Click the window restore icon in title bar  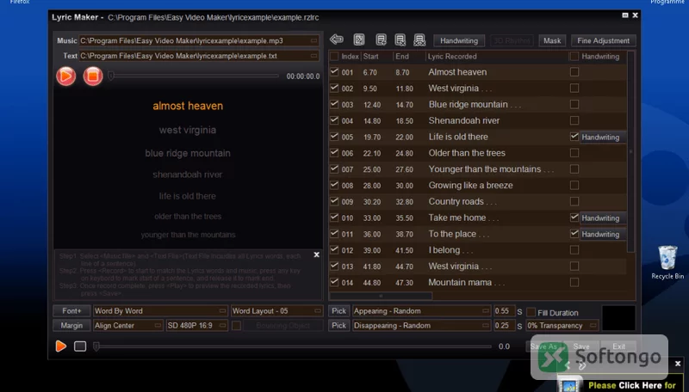click(625, 15)
